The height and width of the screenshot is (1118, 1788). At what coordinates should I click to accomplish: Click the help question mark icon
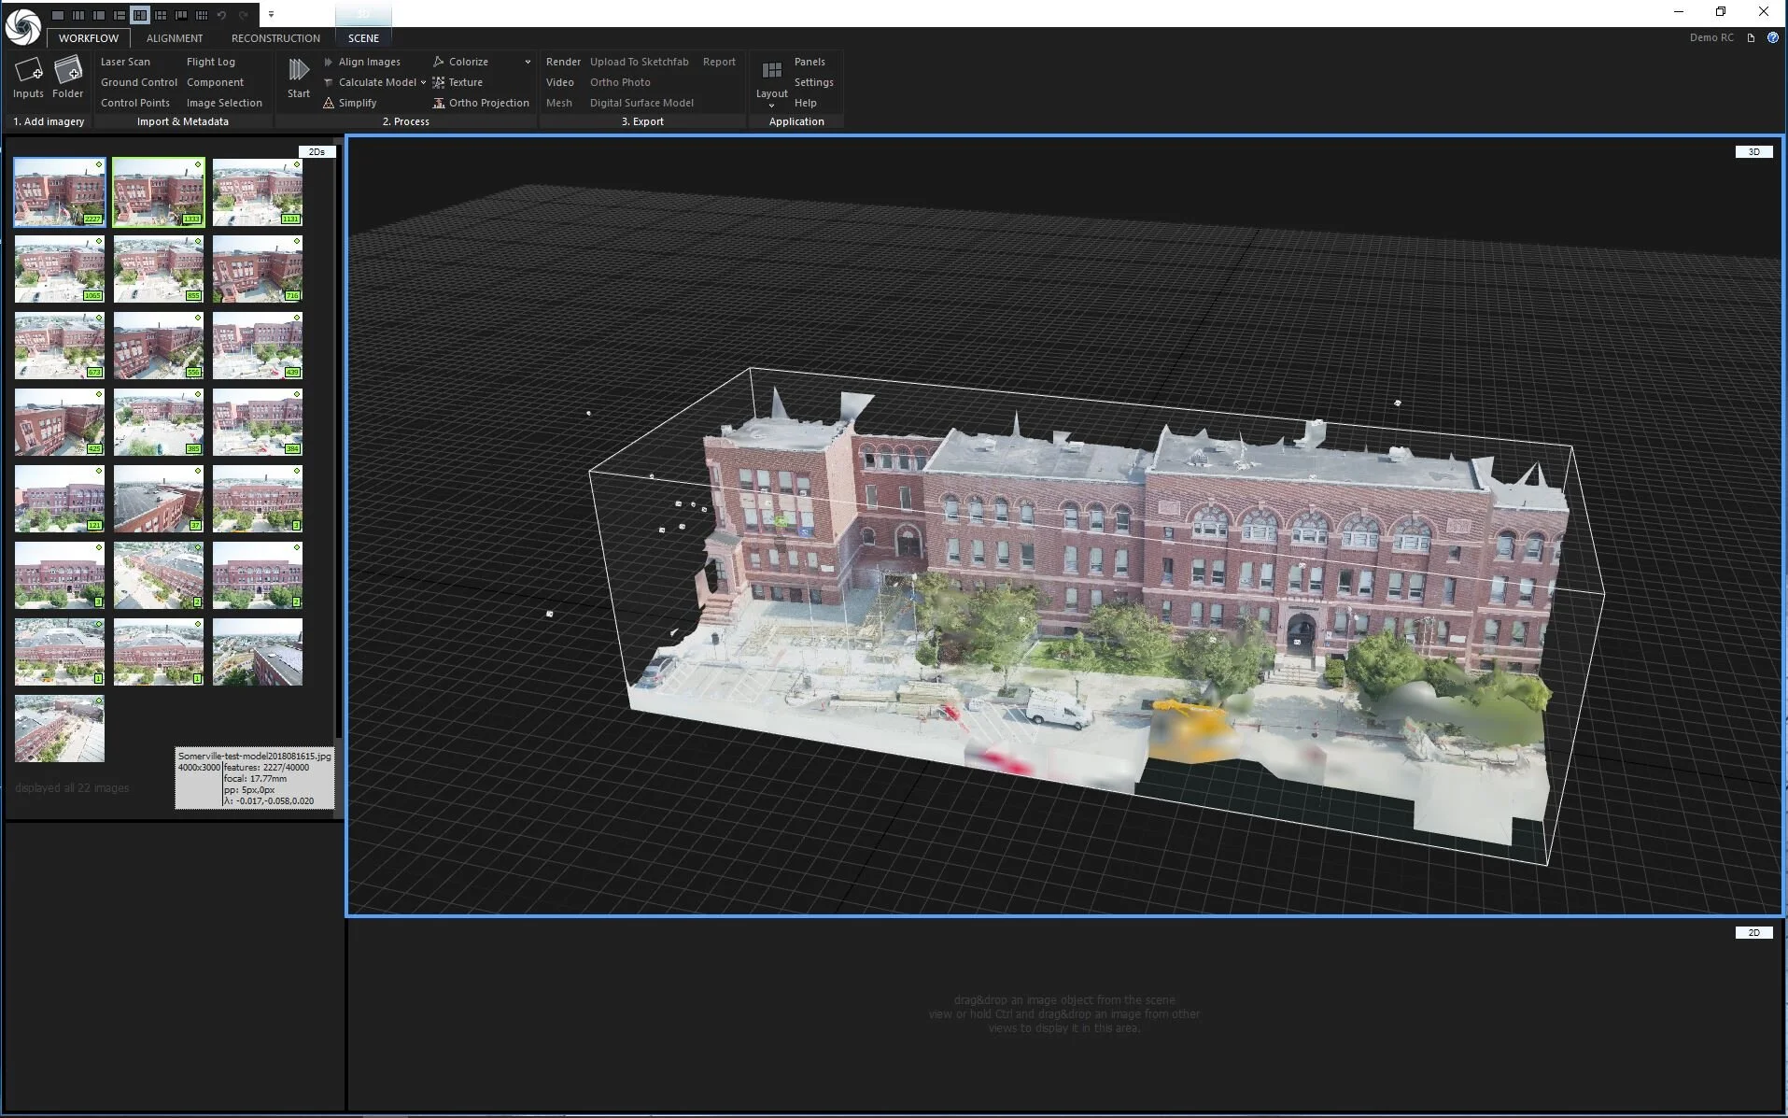pos(1772,37)
